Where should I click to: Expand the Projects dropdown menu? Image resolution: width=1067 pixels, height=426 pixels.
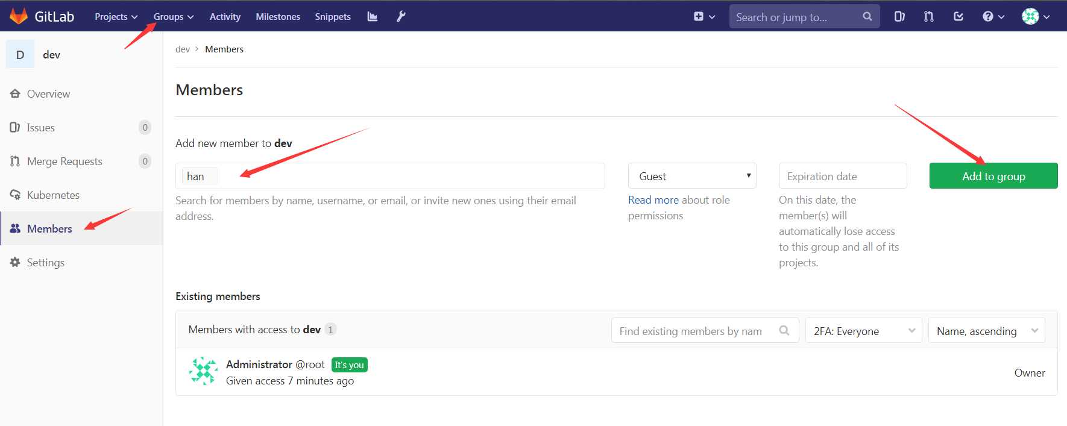click(x=116, y=17)
